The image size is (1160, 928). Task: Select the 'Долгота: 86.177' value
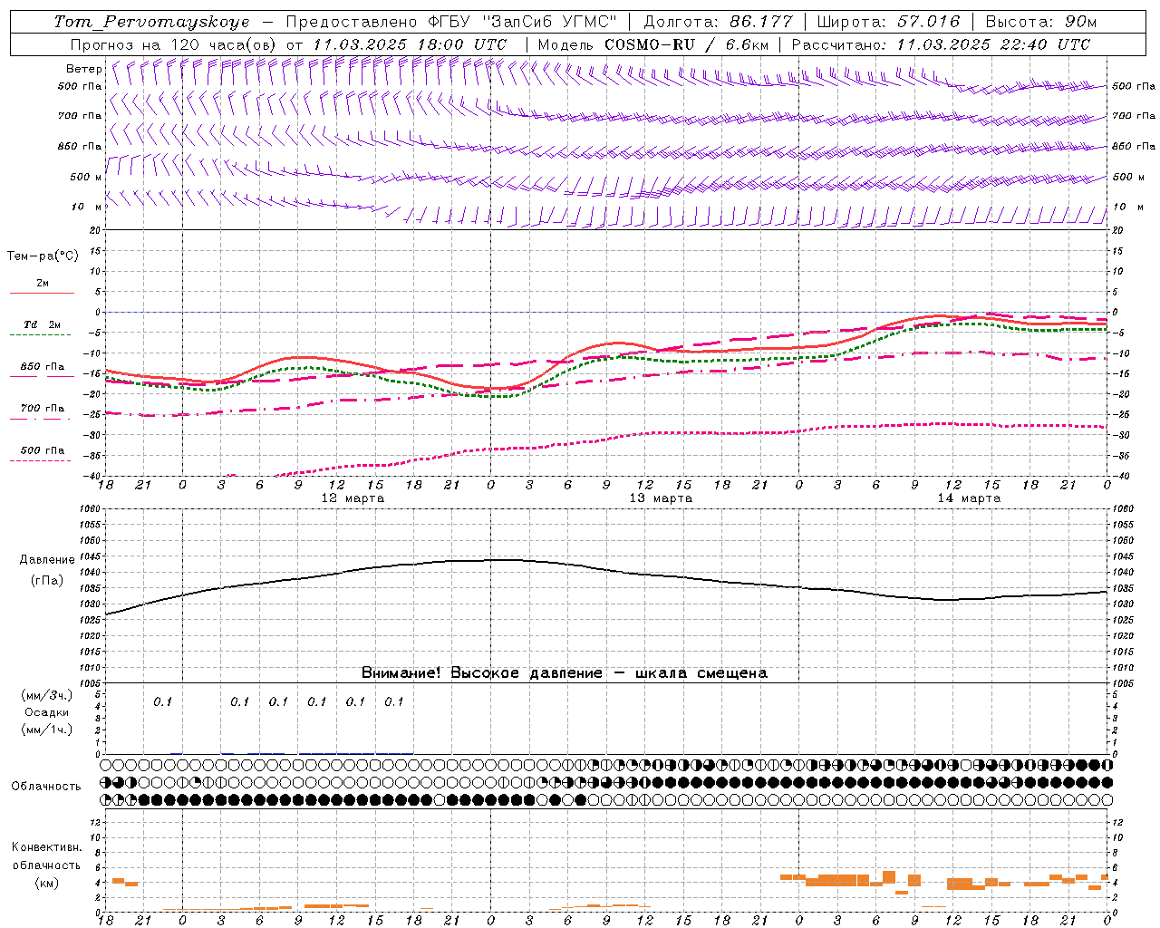[x=718, y=22]
